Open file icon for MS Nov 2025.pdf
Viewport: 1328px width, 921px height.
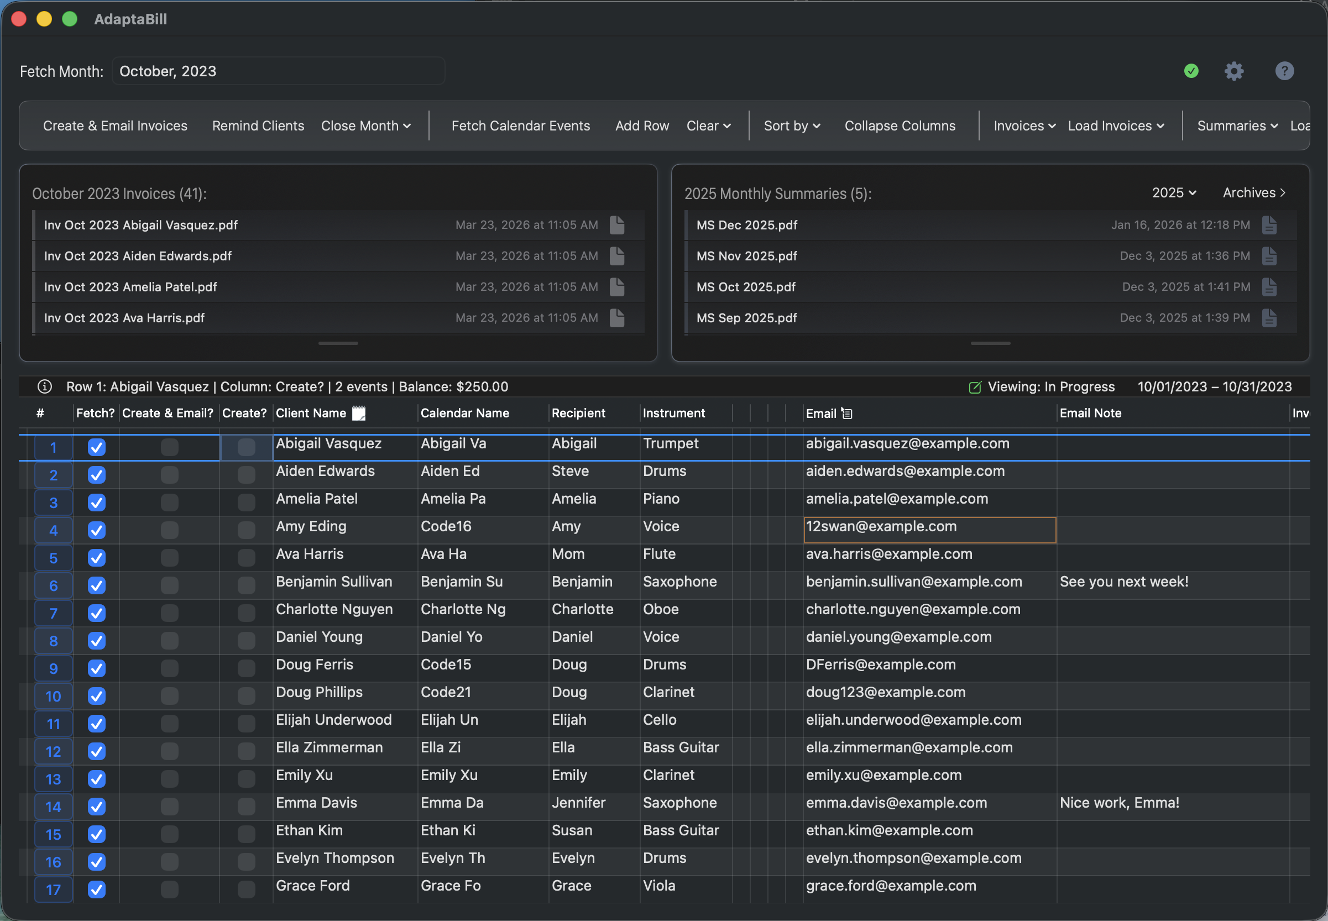pos(1269,255)
